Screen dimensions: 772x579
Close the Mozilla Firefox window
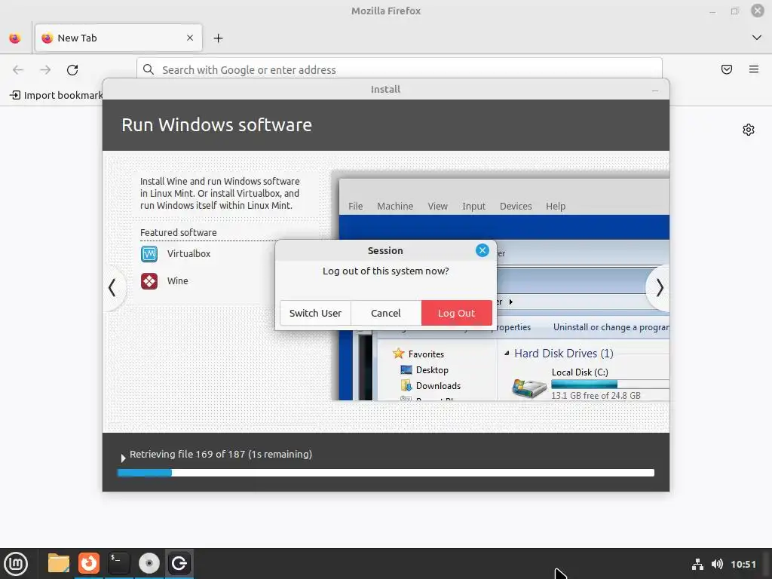[757, 11]
